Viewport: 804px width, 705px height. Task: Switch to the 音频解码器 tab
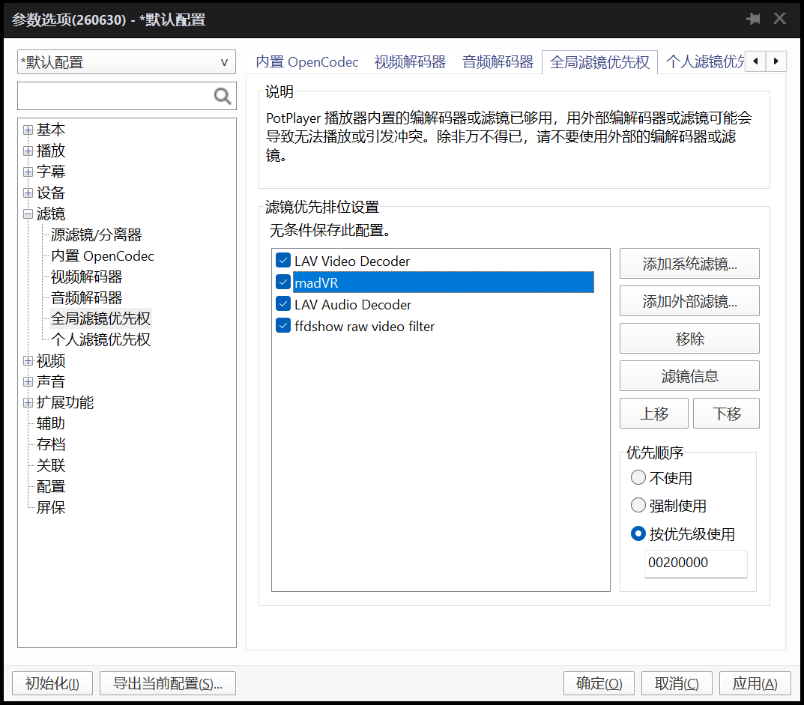(498, 62)
